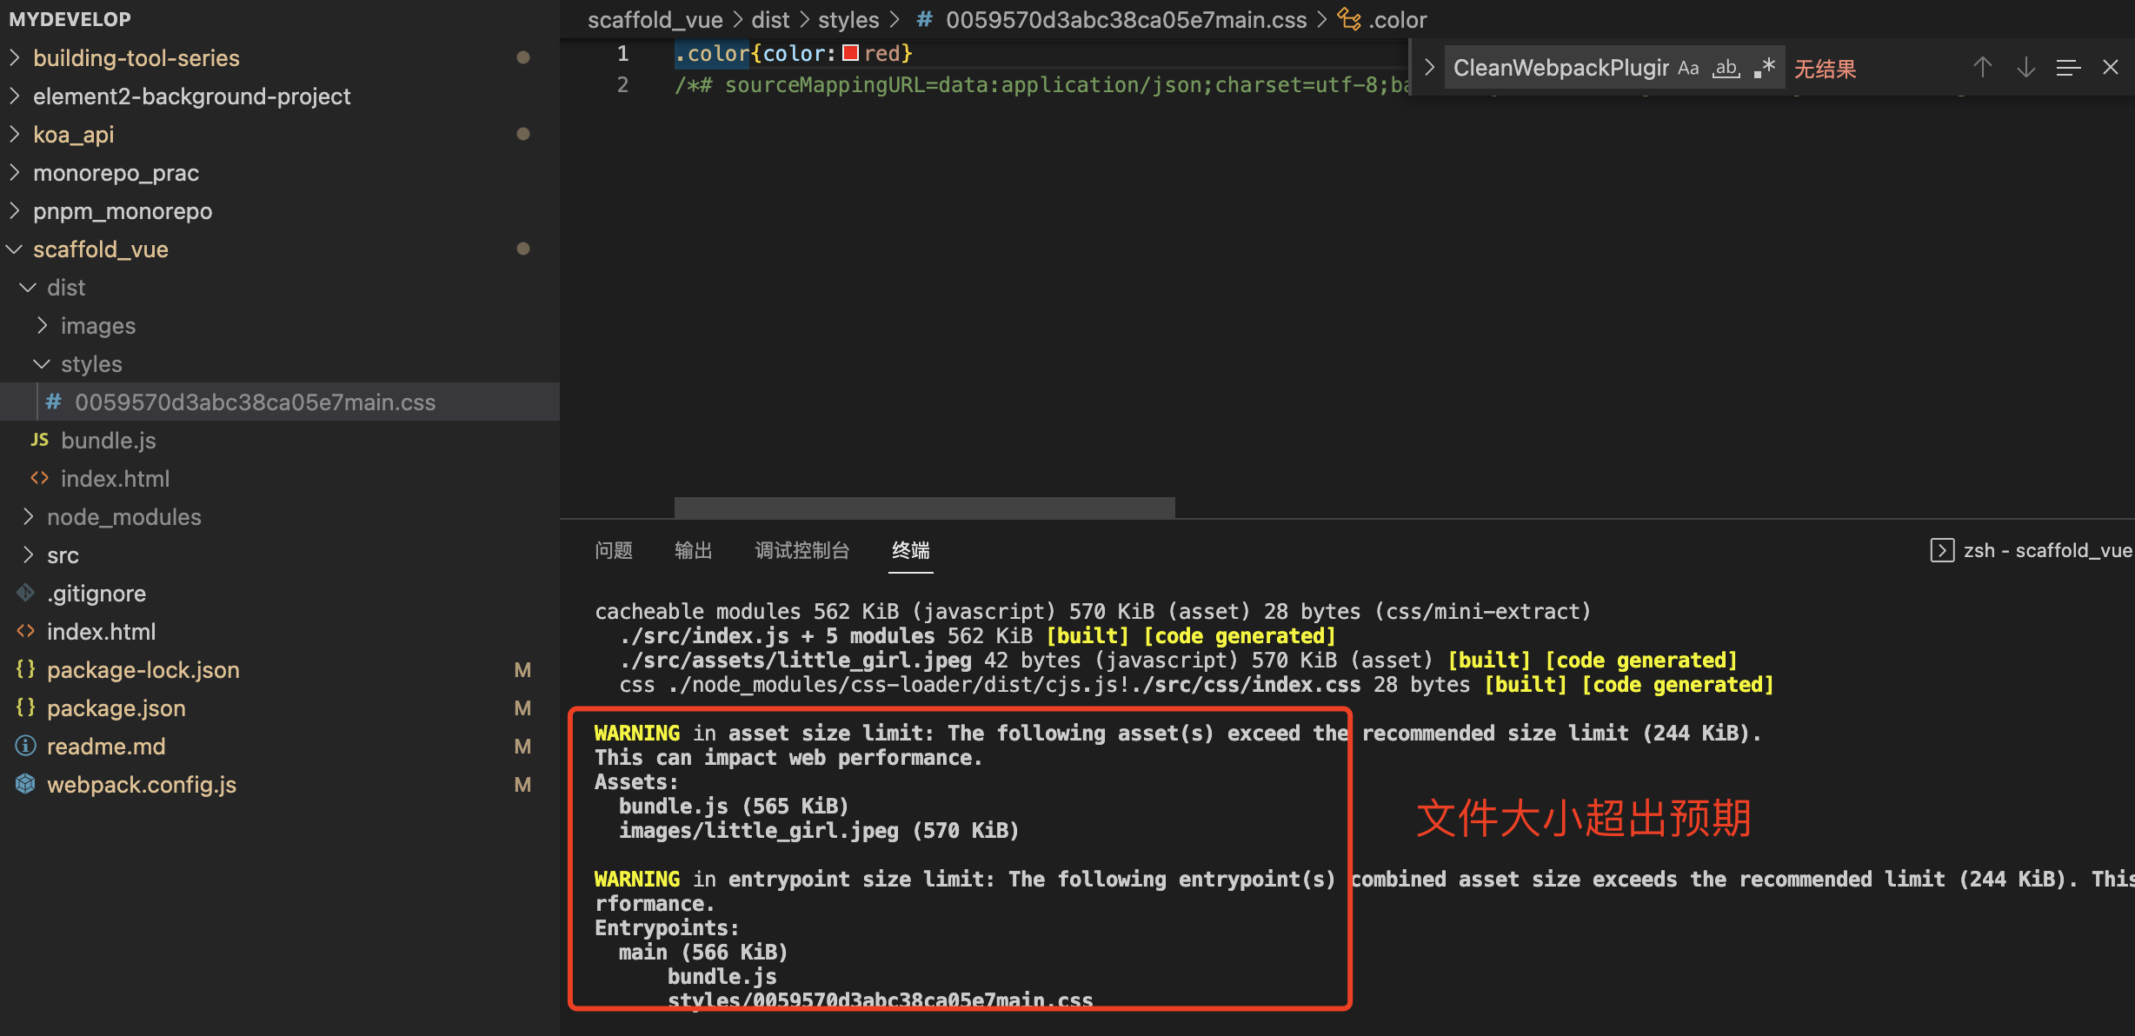Click the red color swatch in CSS
Screen dimensions: 2135x1036
[850, 54]
